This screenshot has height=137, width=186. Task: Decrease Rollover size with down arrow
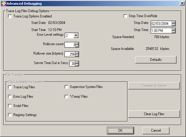point(77,56)
